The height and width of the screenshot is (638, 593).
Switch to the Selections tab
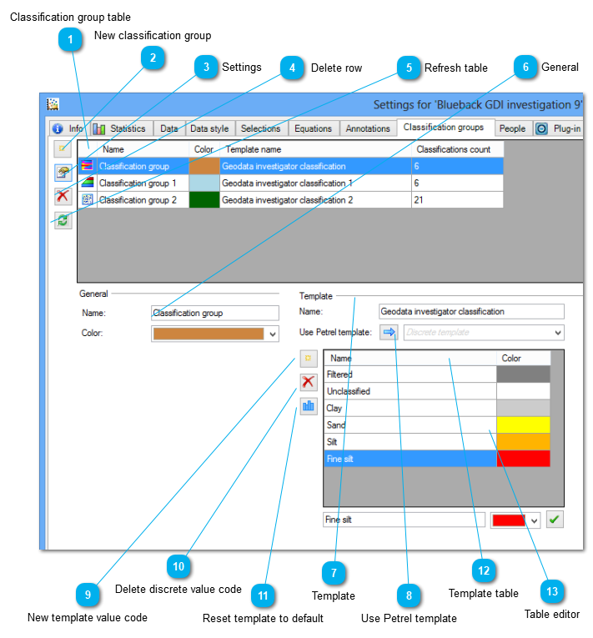[x=261, y=128]
